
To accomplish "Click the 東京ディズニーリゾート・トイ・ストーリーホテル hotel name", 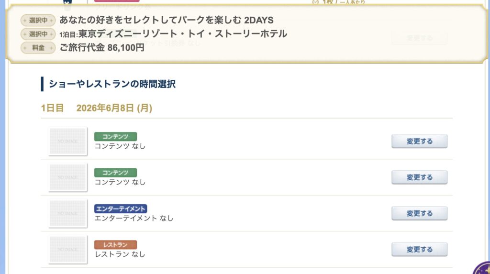I will (183, 34).
